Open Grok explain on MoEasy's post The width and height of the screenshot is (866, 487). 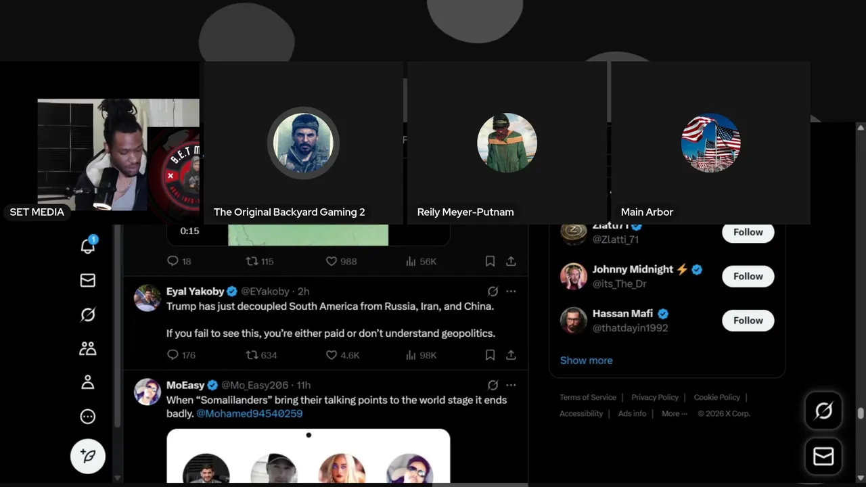(x=493, y=385)
